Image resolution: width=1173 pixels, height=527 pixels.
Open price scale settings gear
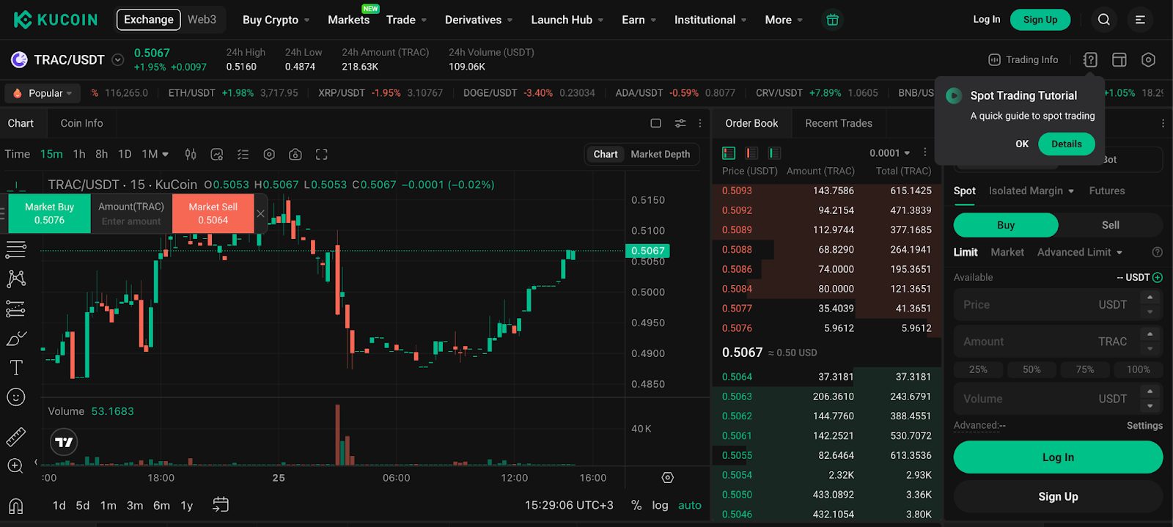tap(667, 477)
